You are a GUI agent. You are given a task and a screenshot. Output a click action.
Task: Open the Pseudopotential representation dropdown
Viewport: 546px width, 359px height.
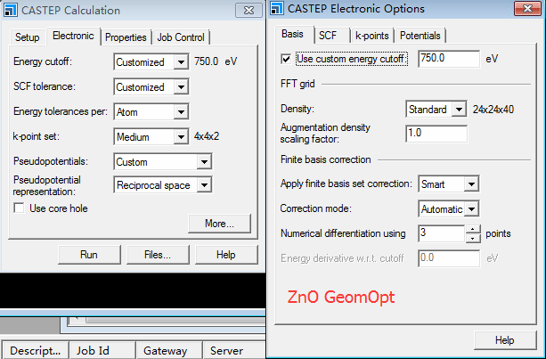tap(204, 185)
